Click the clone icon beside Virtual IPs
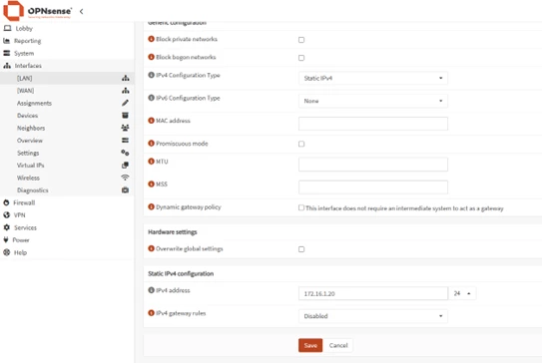The height and width of the screenshot is (363, 542). point(125,166)
